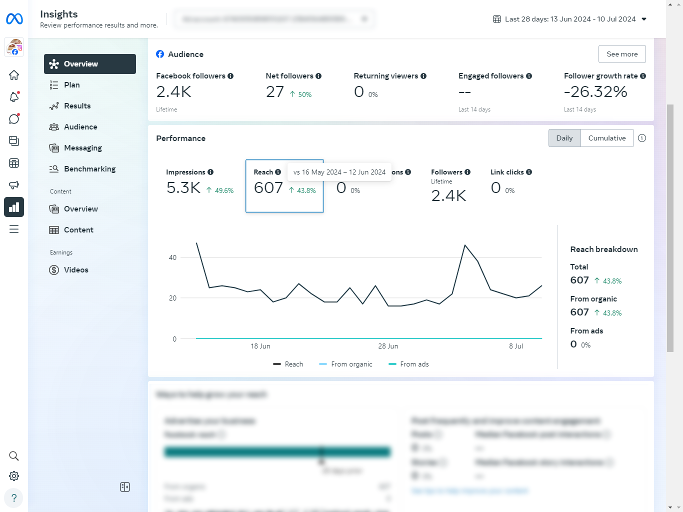
Task: Switch to Cumulative performance view
Action: coord(606,138)
